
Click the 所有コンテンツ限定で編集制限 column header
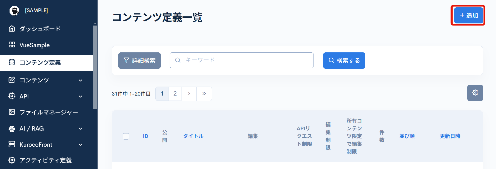354,136
